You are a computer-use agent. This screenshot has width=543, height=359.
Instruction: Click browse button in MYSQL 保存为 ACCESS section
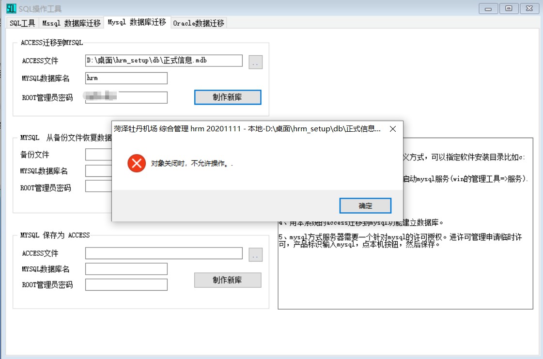point(256,255)
